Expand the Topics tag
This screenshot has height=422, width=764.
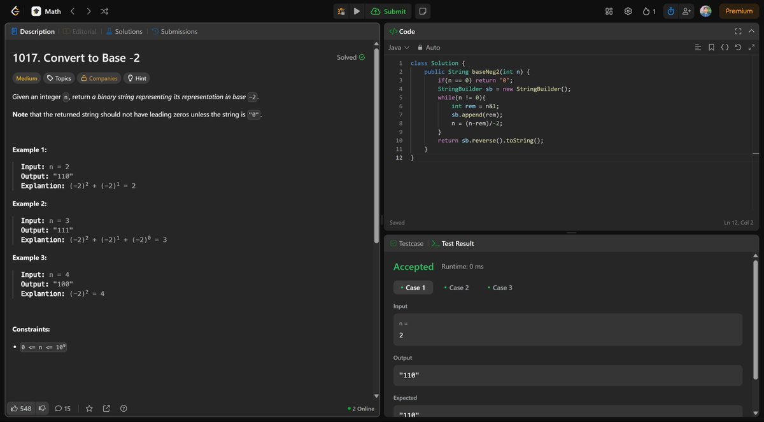coord(59,78)
